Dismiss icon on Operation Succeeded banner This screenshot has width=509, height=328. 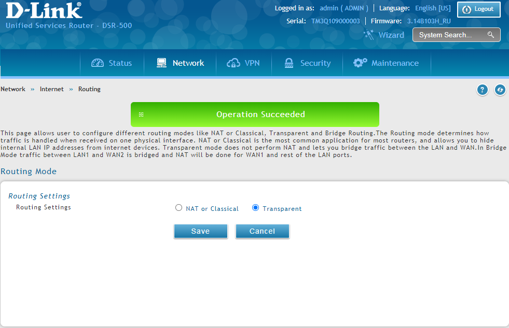point(141,115)
